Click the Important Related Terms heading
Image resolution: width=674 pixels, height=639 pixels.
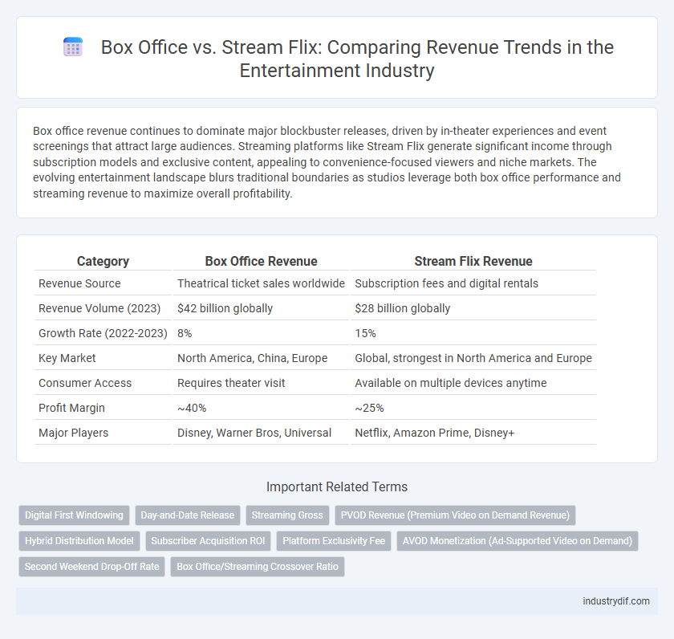337,486
